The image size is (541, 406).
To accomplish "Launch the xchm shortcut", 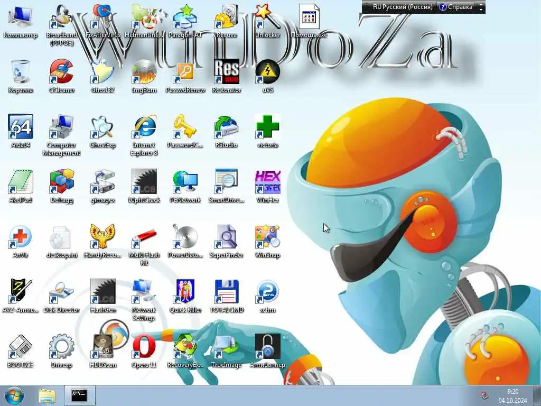I will [268, 296].
